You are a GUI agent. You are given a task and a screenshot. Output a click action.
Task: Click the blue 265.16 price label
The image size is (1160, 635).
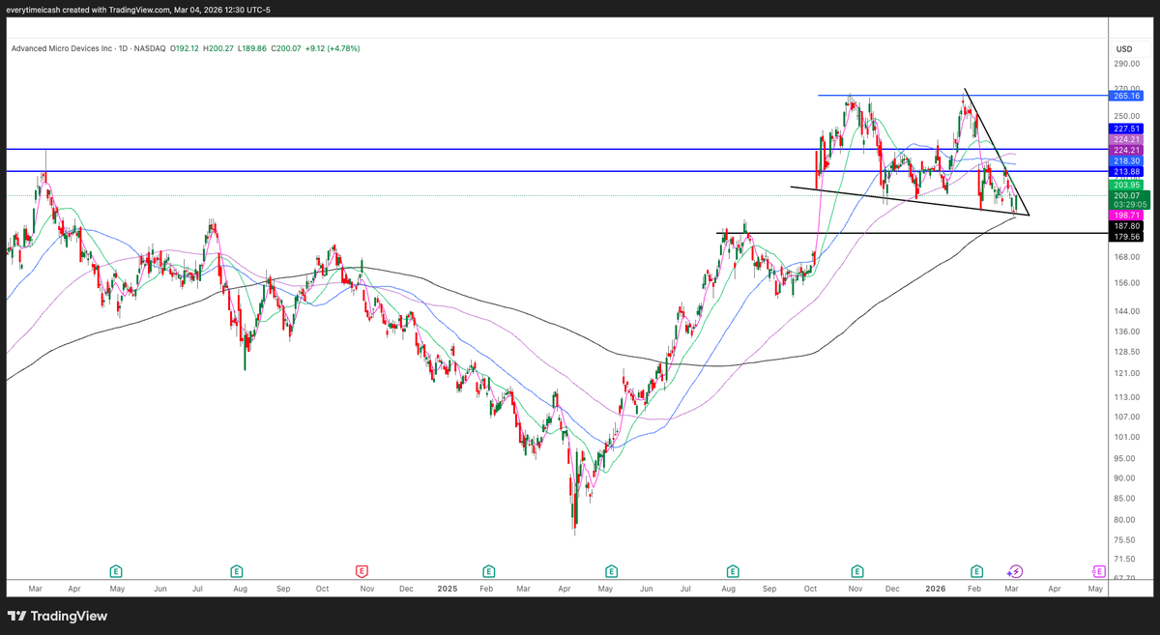(x=1124, y=96)
